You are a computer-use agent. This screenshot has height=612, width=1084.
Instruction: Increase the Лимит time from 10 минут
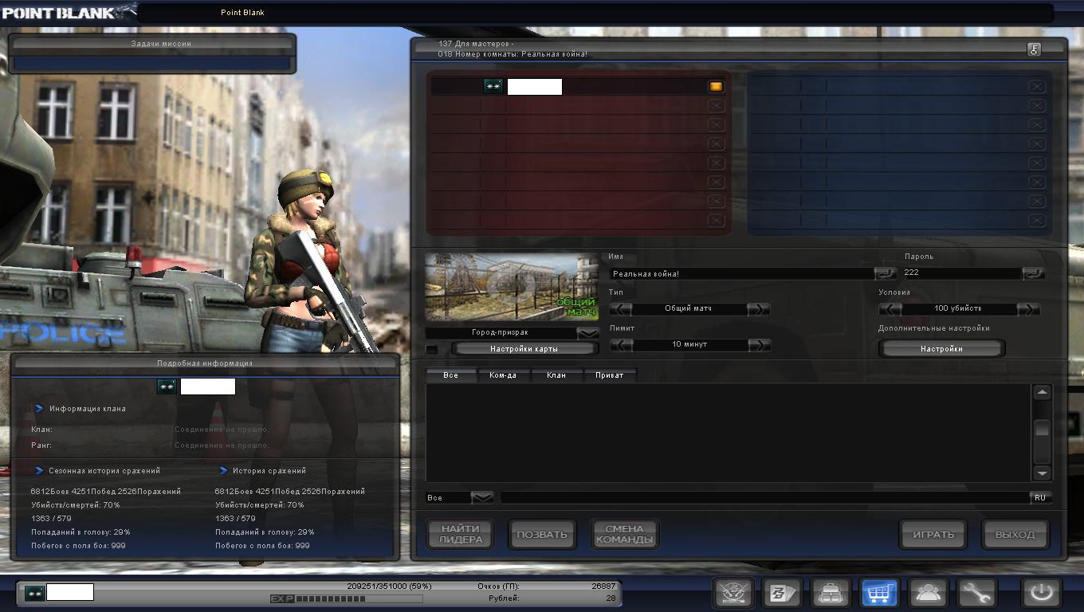[759, 345]
